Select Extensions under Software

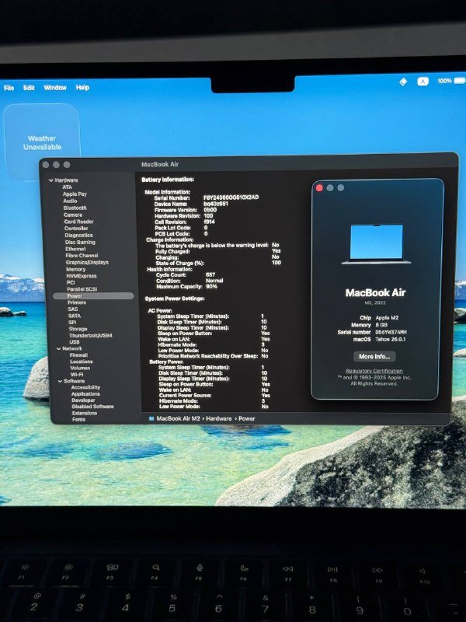coord(85,413)
